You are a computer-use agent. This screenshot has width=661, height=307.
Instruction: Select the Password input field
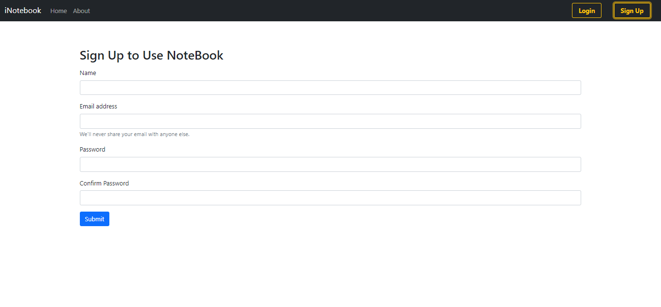click(x=330, y=164)
